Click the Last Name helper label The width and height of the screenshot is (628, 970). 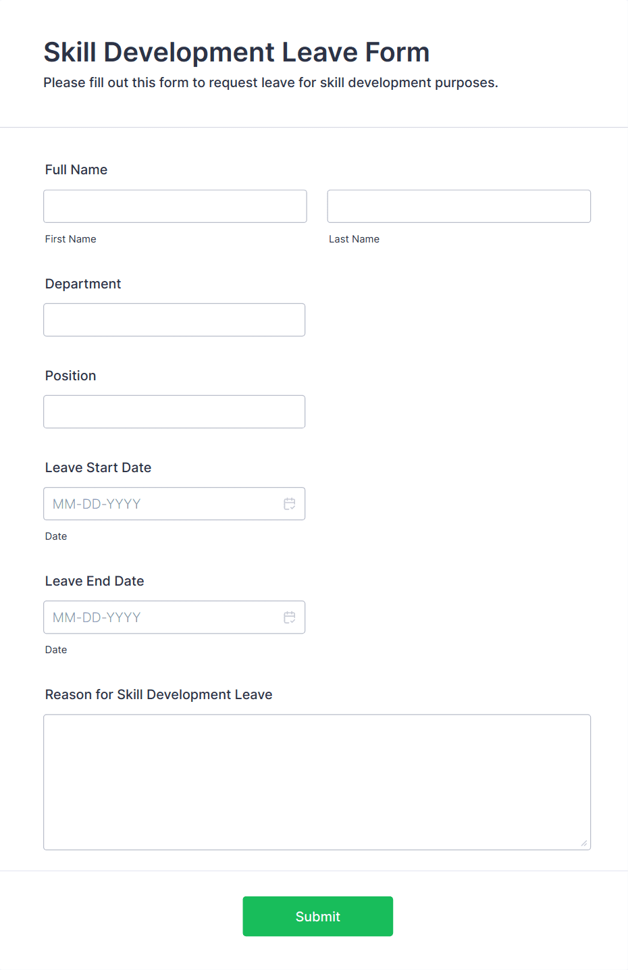pos(354,238)
